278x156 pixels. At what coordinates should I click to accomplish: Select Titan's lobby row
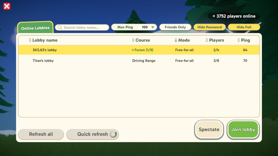[x=109, y=61]
